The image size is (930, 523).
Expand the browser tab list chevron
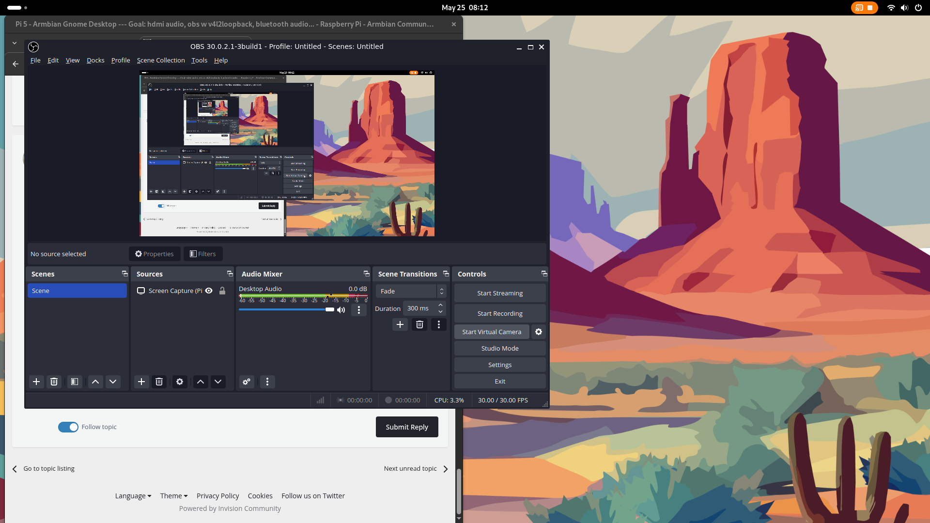[x=15, y=43]
